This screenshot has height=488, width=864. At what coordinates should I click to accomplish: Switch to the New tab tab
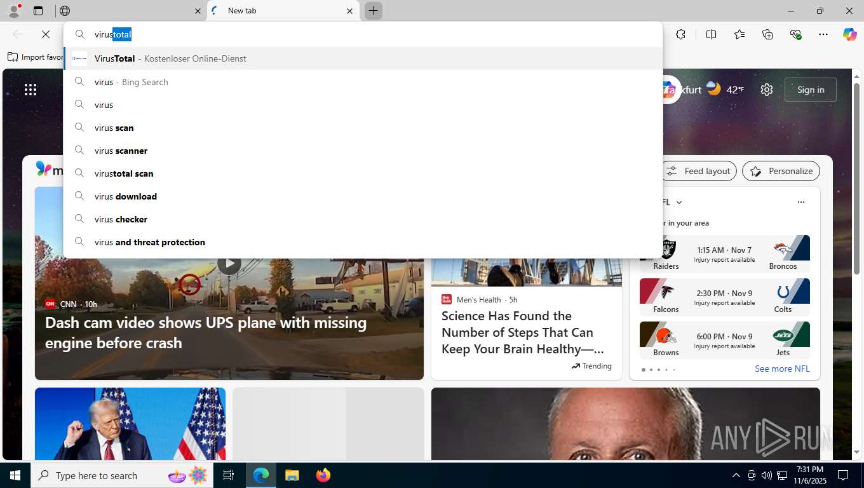pyautogui.click(x=283, y=11)
